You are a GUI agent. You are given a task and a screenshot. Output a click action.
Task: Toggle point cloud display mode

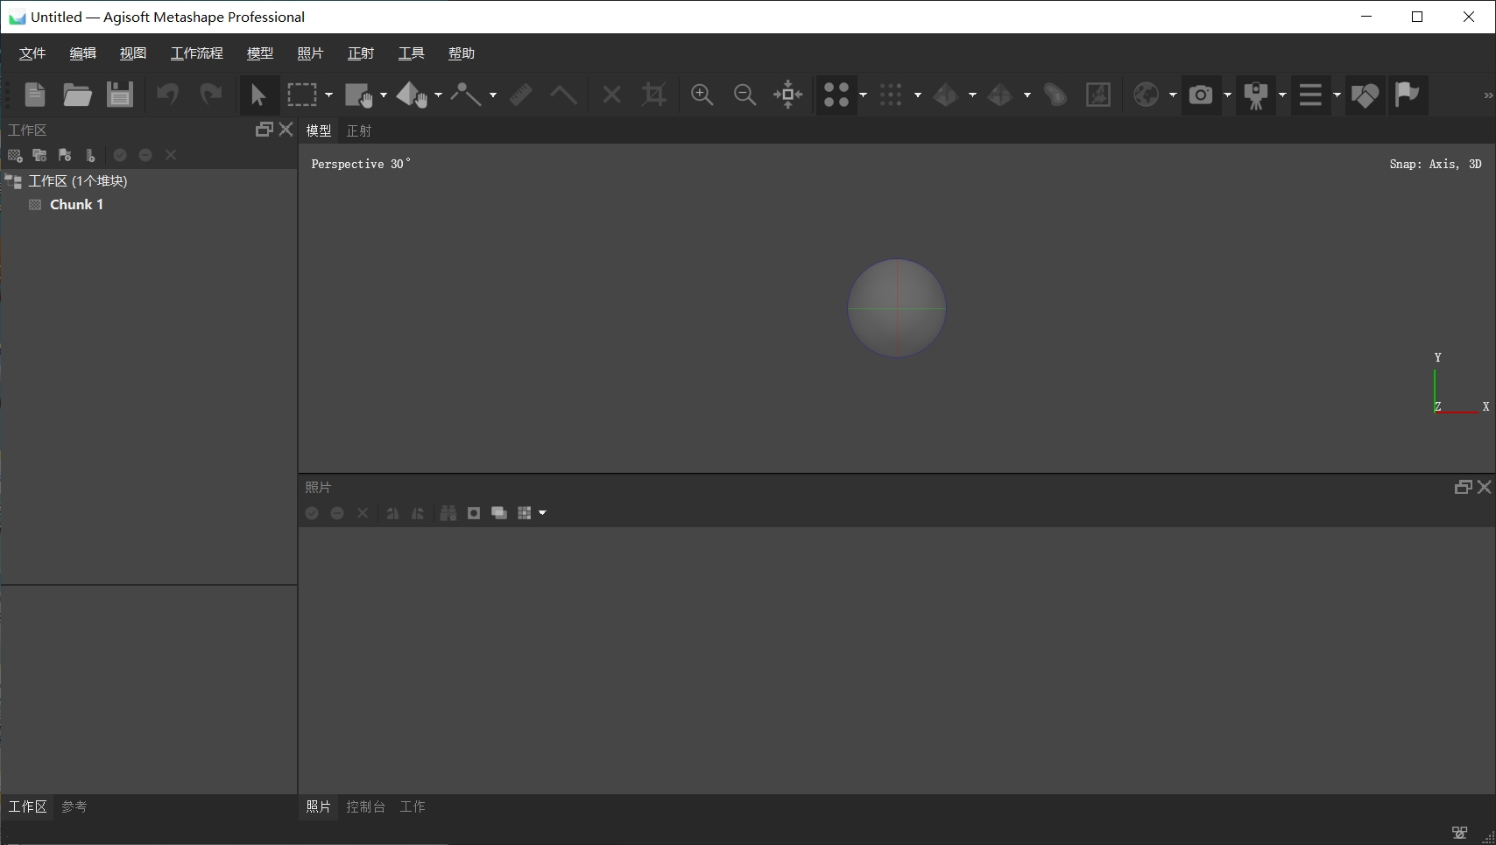[x=836, y=95]
